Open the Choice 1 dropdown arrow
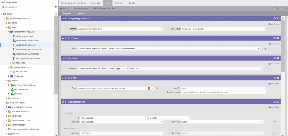 click(73, 113)
